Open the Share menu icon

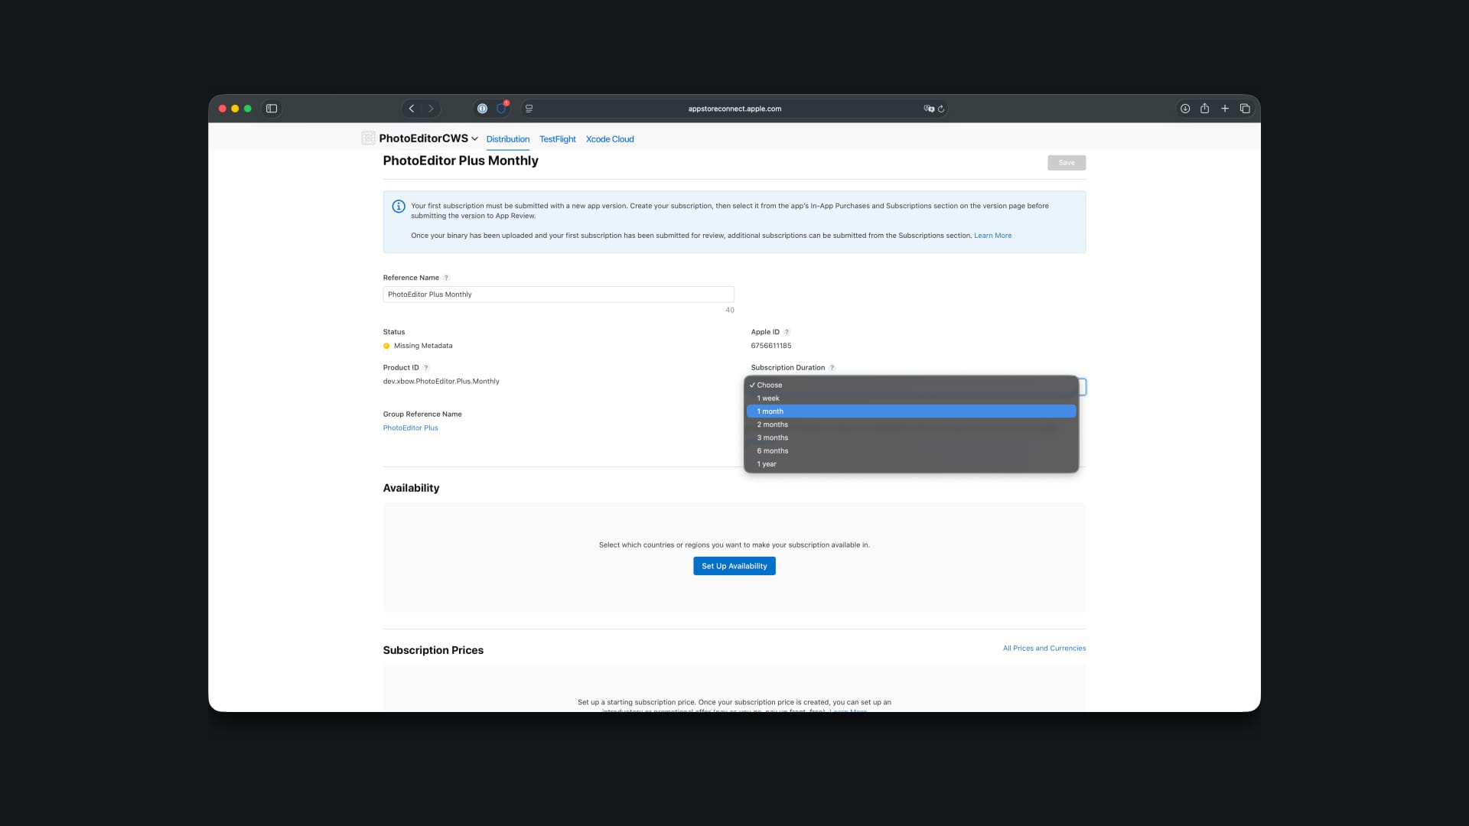(x=1204, y=109)
